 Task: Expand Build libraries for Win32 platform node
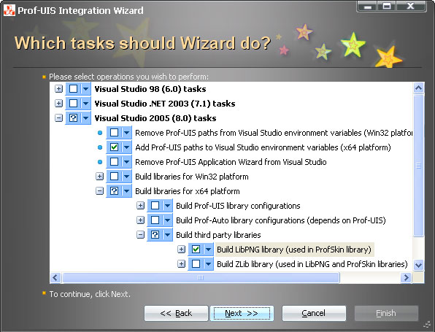coord(99,177)
